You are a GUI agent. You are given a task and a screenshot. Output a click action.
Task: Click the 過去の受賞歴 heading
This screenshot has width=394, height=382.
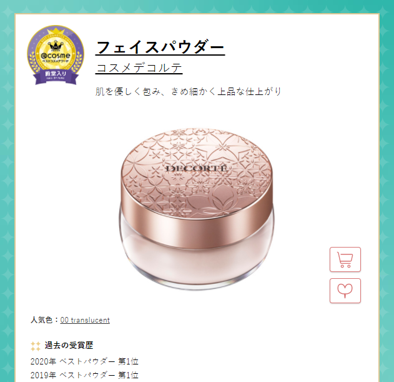(x=69, y=345)
